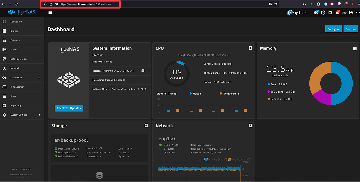
Task: Click the Pool Status ONLINE text
Action: [69, 149]
